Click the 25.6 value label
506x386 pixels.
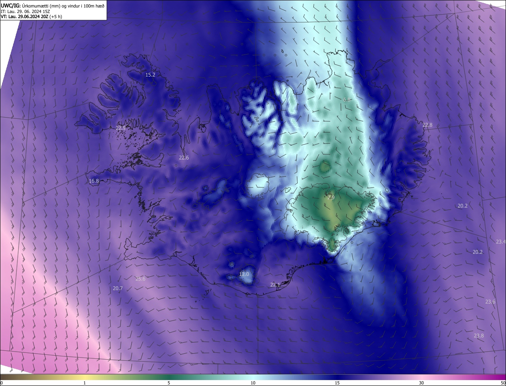(140, 279)
